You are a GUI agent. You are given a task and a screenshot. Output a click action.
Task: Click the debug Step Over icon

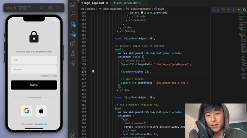click(223, 10)
